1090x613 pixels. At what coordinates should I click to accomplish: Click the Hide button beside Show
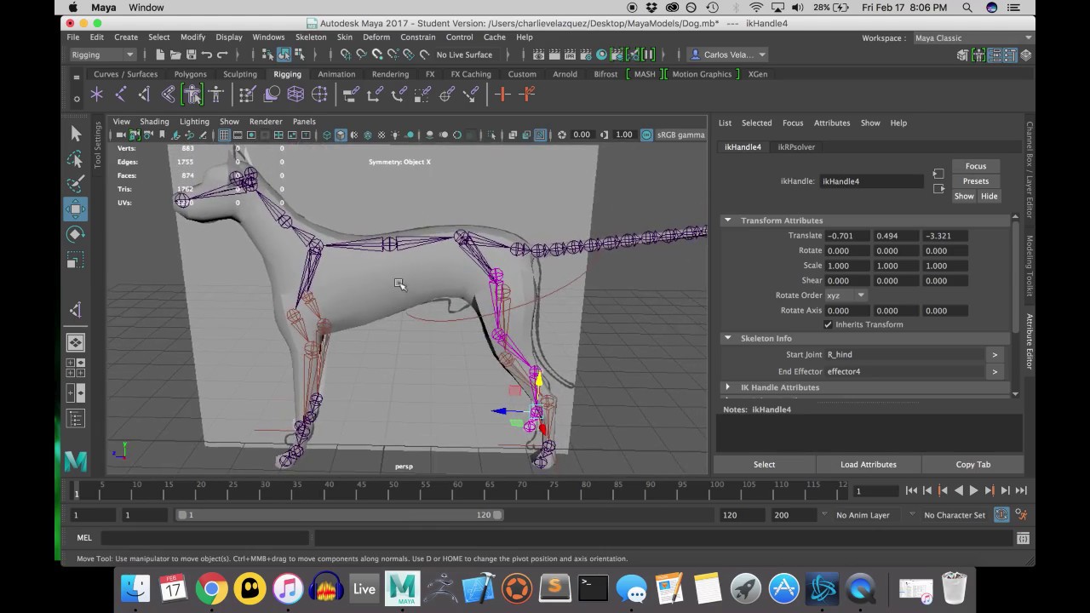pyautogui.click(x=989, y=197)
